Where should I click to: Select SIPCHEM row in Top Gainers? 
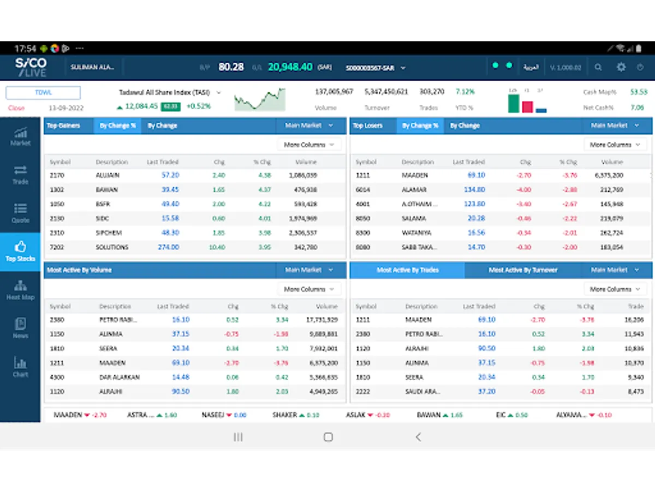pyautogui.click(x=195, y=233)
